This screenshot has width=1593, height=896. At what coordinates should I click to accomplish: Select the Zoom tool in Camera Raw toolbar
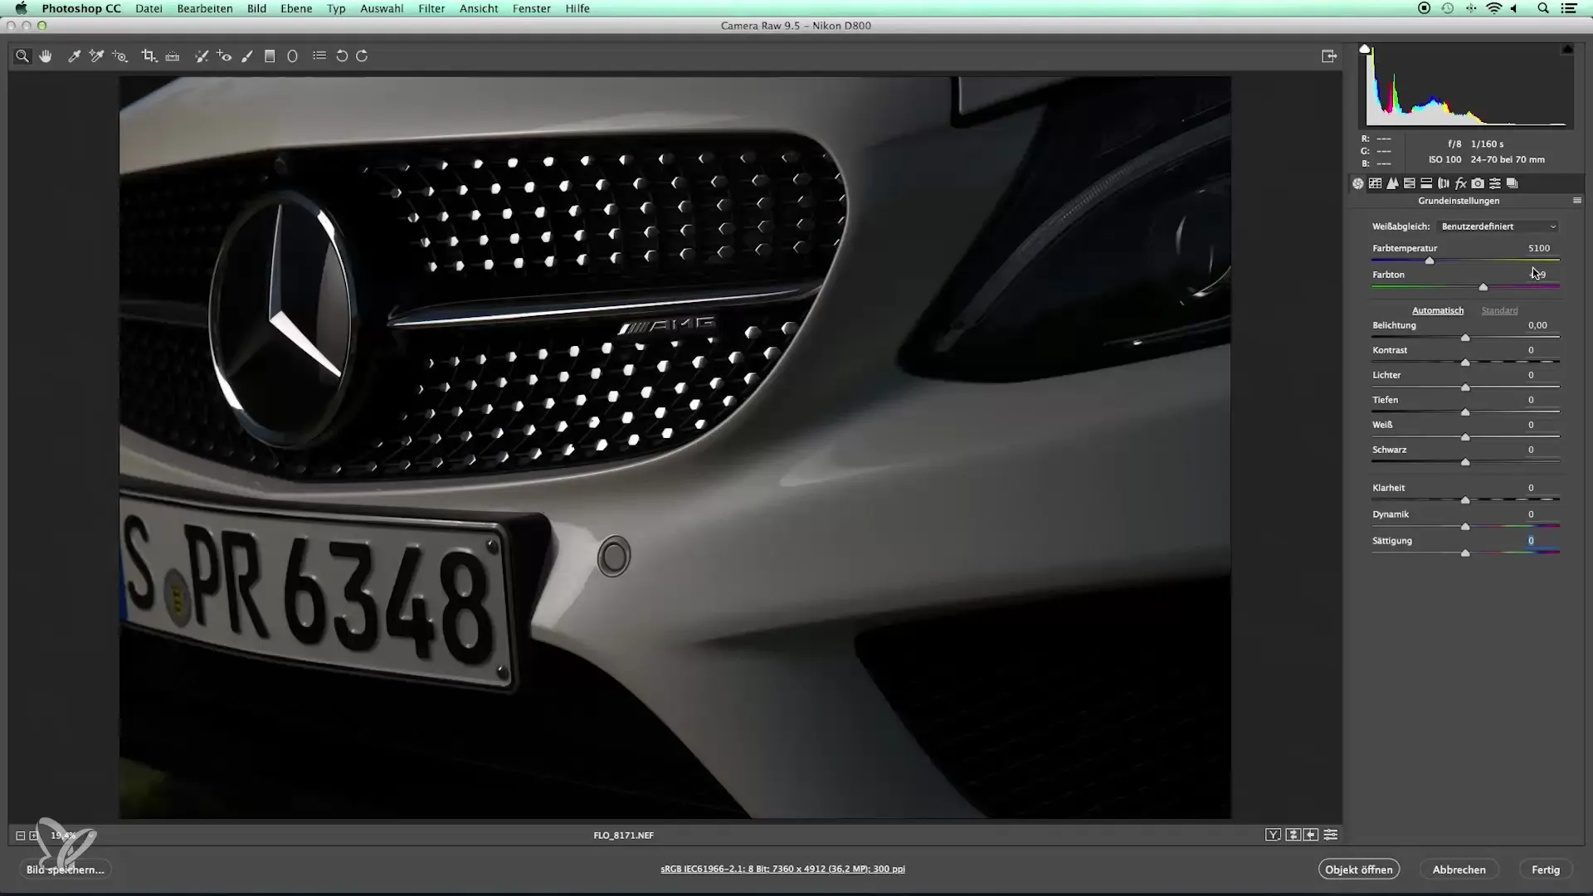22,56
